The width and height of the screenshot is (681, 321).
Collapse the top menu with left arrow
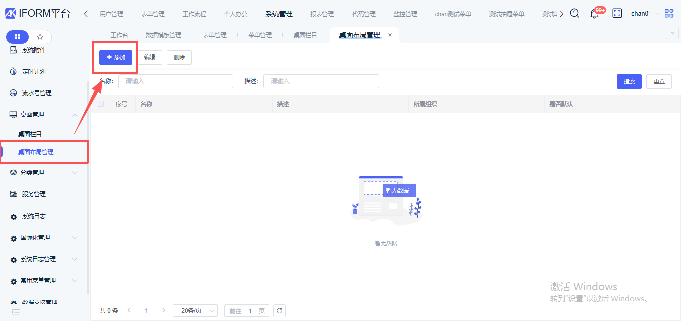(x=86, y=14)
